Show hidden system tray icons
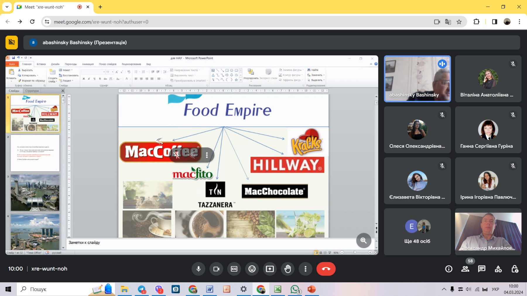527x296 pixels. pos(444,289)
